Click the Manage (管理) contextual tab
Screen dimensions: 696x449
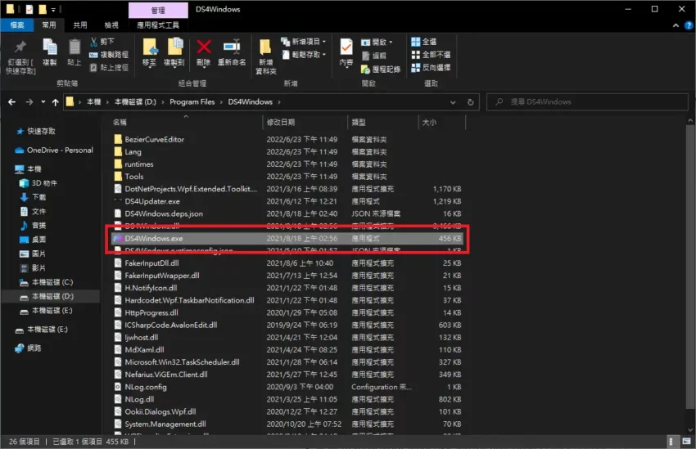[158, 9]
